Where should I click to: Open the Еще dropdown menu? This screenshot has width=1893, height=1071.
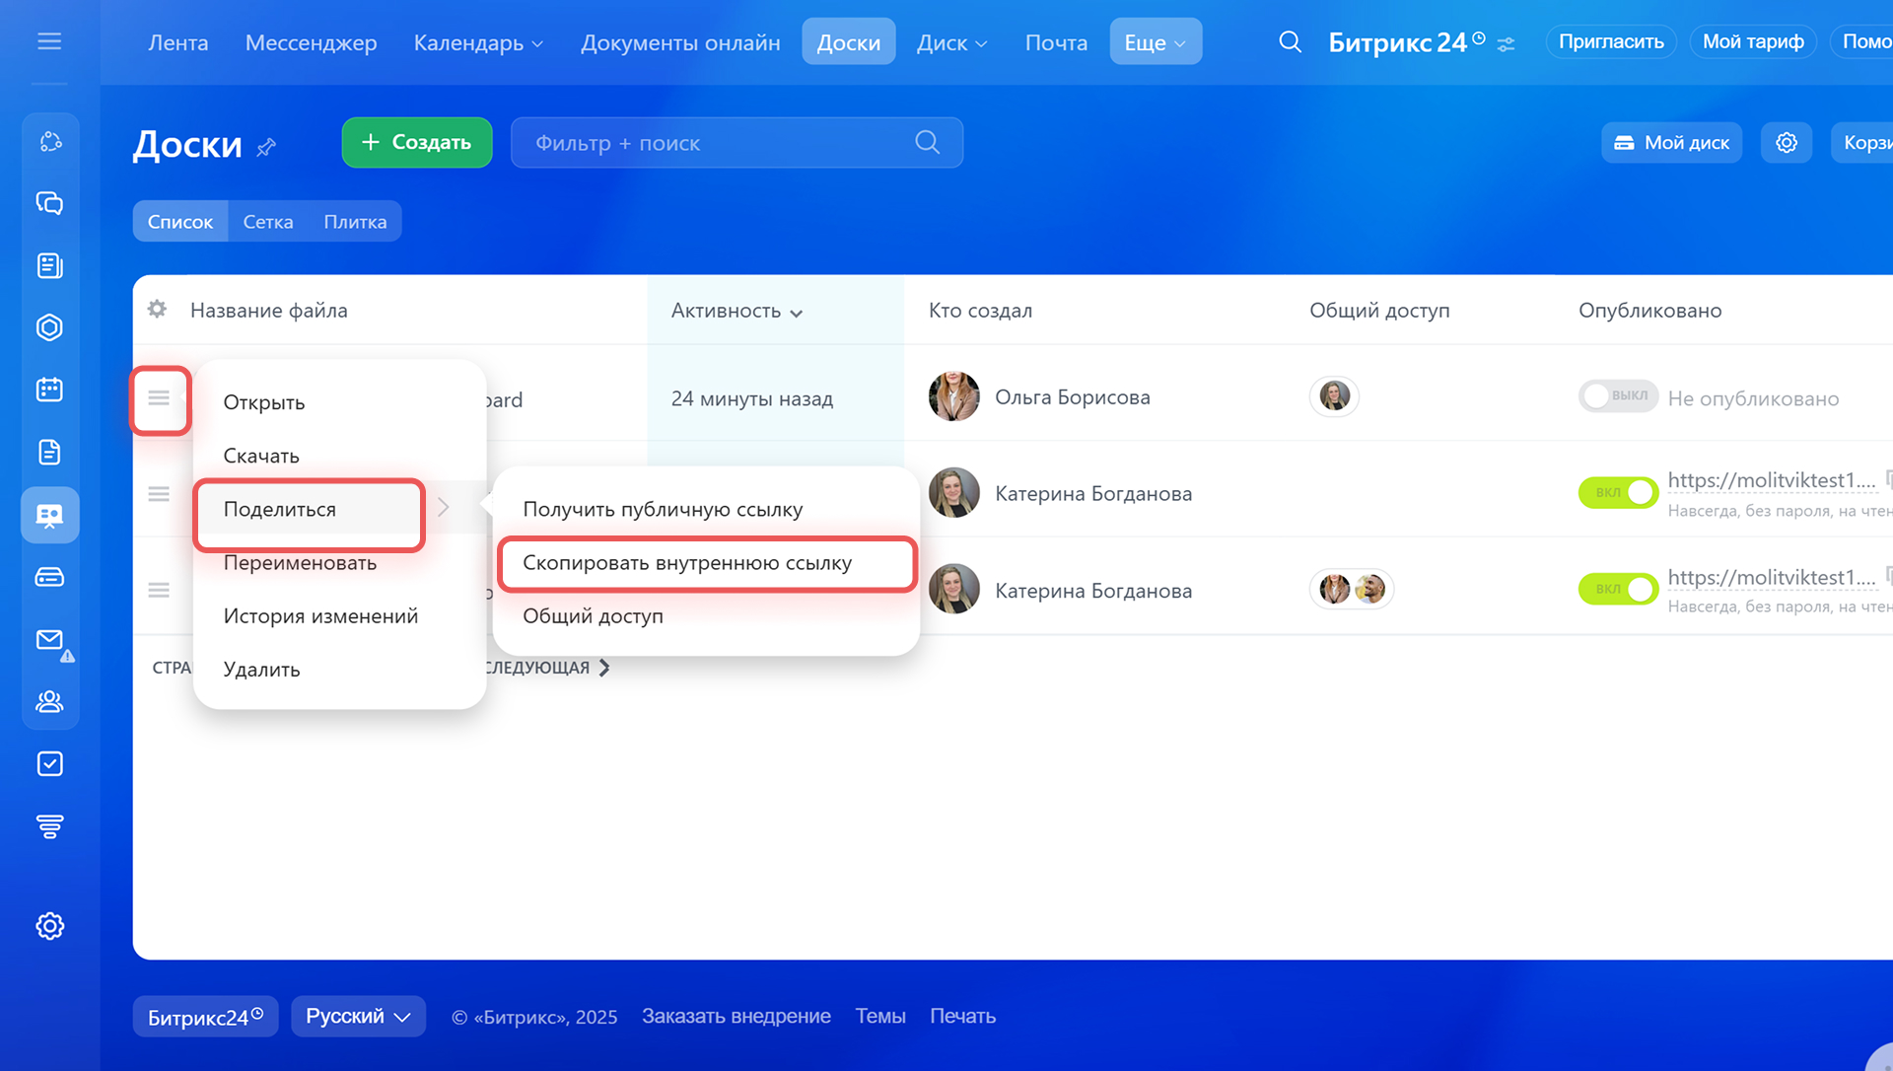point(1155,42)
